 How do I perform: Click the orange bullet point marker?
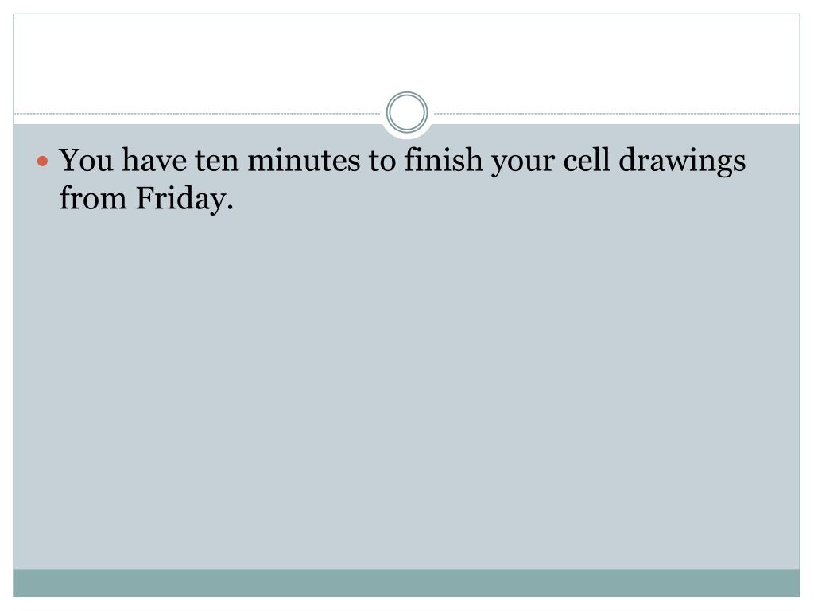pos(43,162)
